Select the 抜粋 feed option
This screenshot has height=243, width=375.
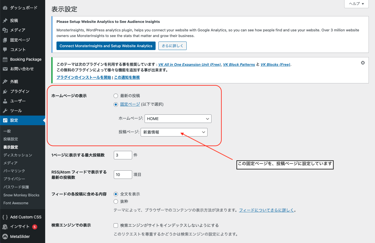pyautogui.click(x=116, y=201)
